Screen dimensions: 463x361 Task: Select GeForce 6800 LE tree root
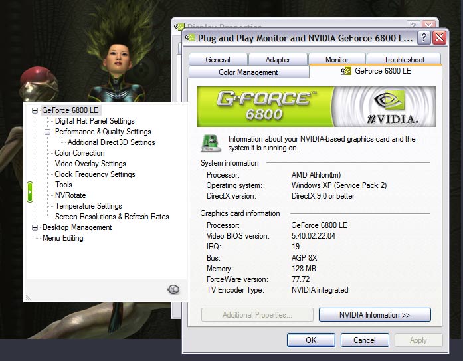pyautogui.click(x=70, y=110)
